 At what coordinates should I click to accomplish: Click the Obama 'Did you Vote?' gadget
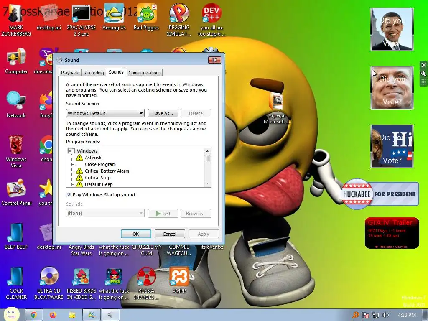[x=392, y=29]
